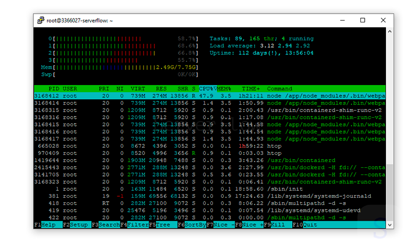The height and width of the screenshot is (248, 416).
Task: Click the Swp usage meter
Action: [120, 75]
